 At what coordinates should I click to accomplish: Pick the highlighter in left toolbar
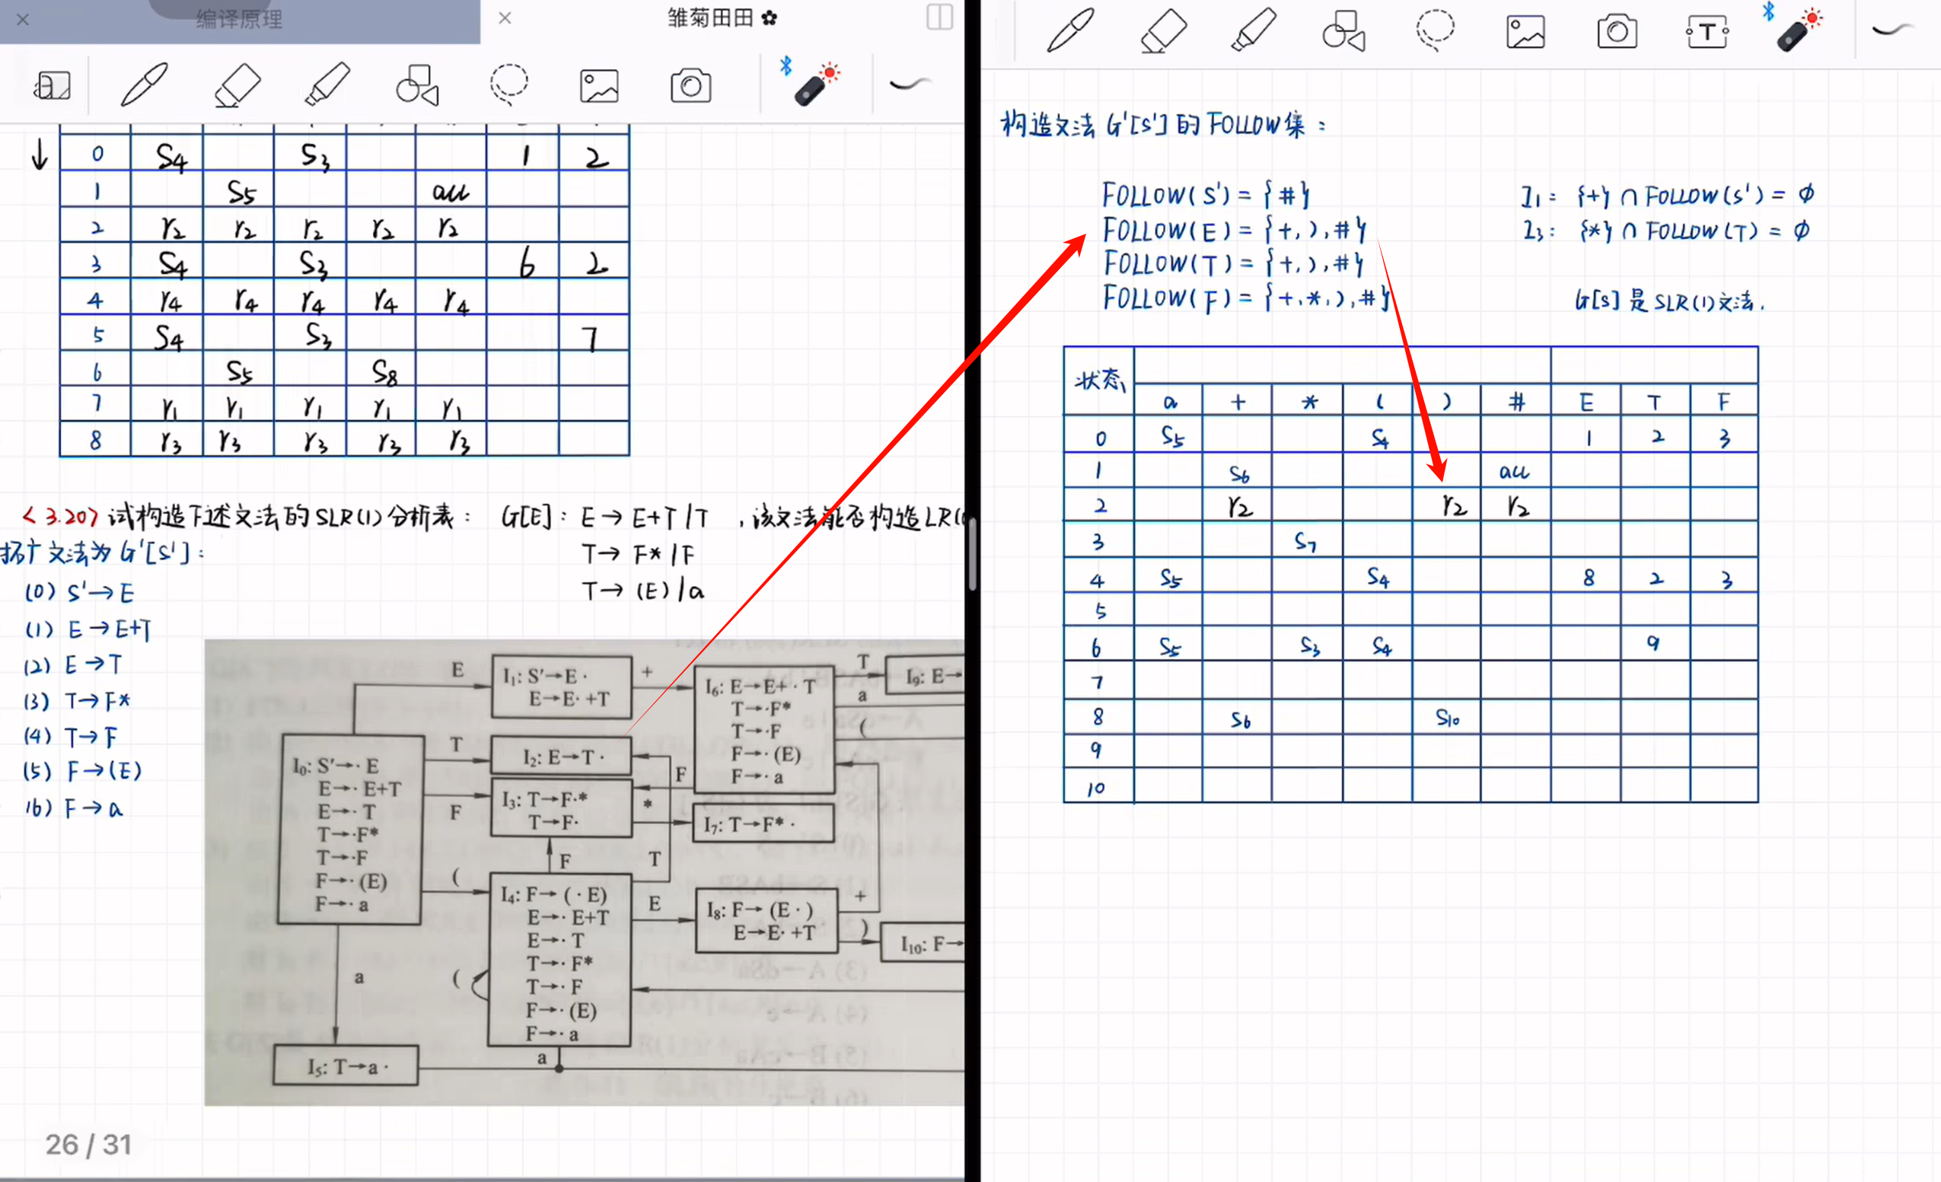point(327,84)
